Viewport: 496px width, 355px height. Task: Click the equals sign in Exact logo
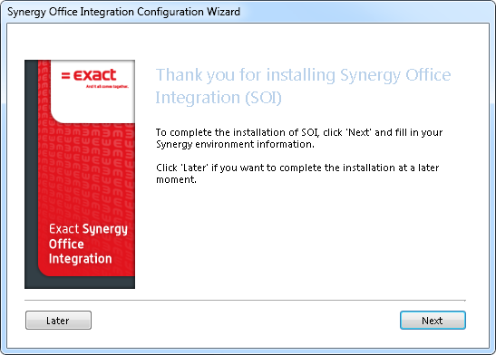click(x=65, y=76)
